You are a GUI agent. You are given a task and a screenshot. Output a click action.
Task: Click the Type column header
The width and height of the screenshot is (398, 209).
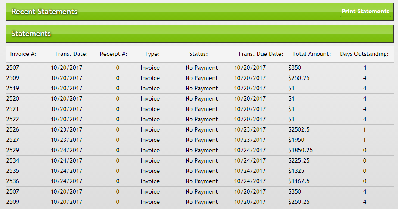(x=152, y=54)
